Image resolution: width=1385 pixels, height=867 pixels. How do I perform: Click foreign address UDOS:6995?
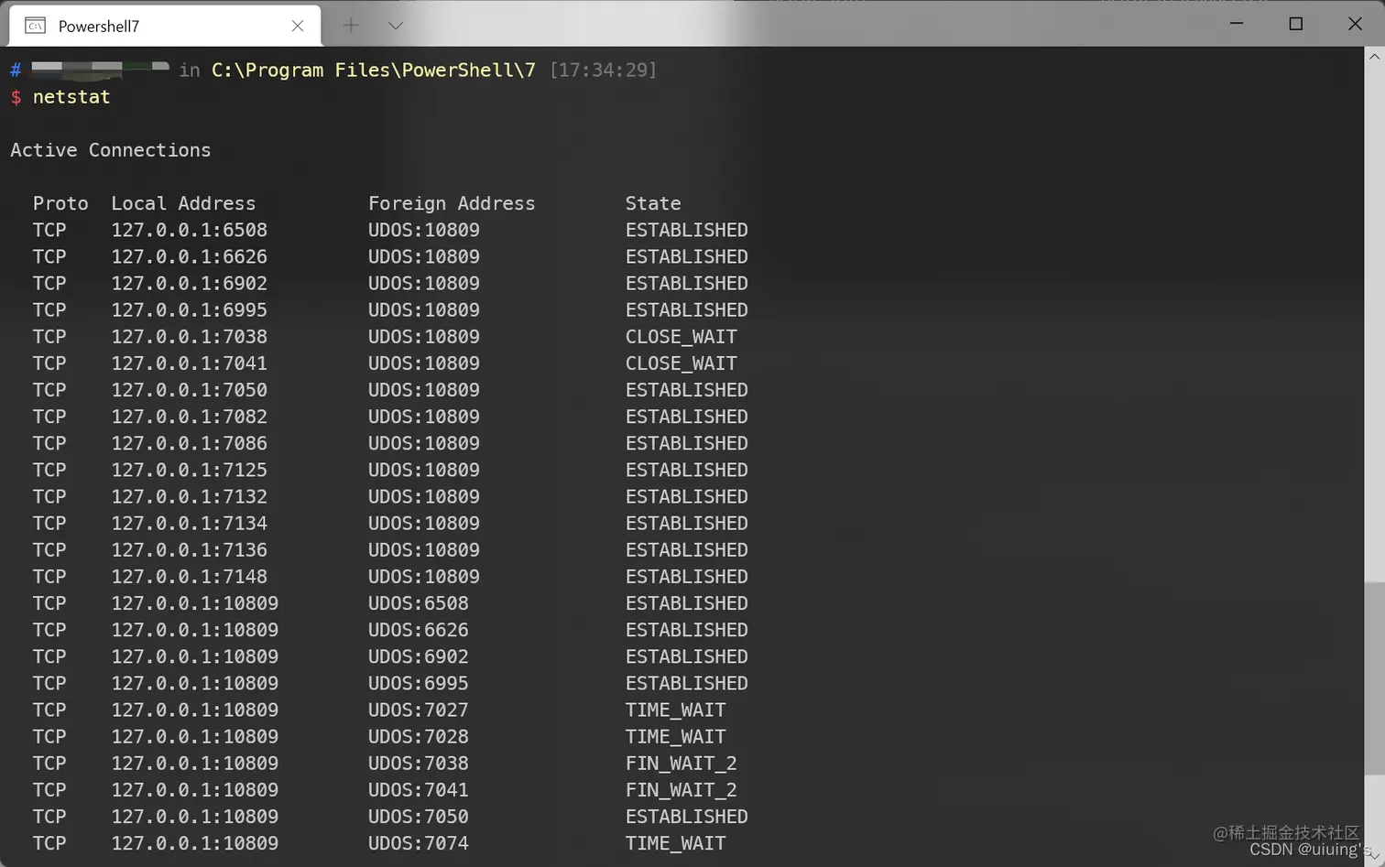tap(419, 683)
